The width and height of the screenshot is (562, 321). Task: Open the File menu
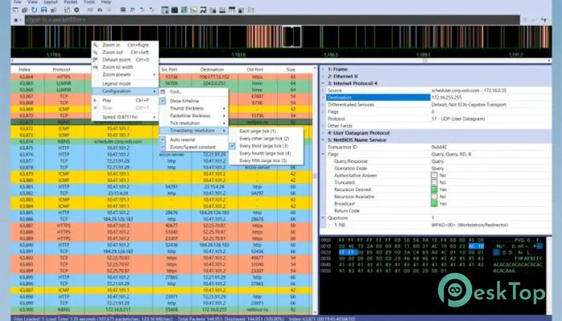pyautogui.click(x=17, y=2)
